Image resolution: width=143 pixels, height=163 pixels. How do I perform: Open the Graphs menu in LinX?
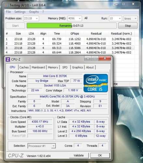pos(34,12)
